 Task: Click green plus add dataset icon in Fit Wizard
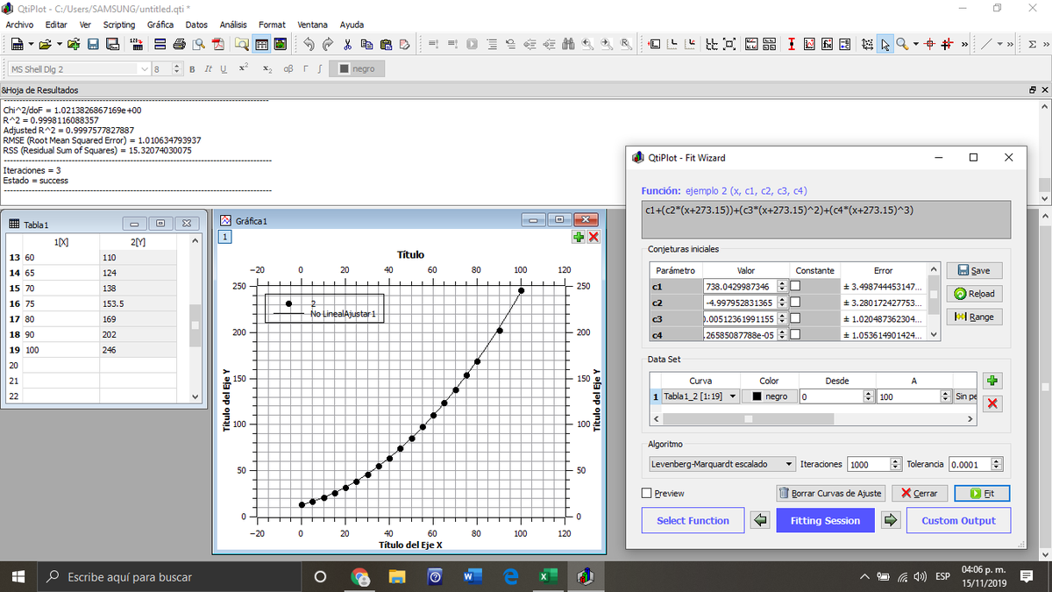tap(992, 380)
